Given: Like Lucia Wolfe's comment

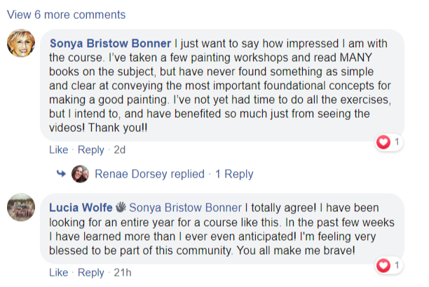Looking at the screenshot, I should 59,273.
